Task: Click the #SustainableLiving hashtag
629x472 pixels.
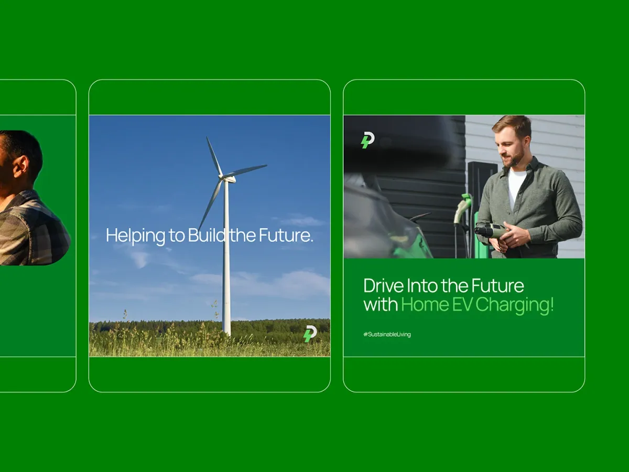Action: coord(387,334)
